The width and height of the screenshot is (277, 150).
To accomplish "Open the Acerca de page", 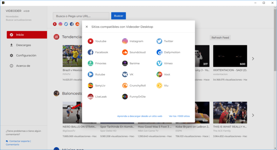I will pyautogui.click(x=23, y=66).
